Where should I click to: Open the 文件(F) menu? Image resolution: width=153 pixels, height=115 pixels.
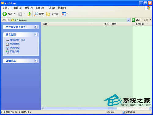6,8
